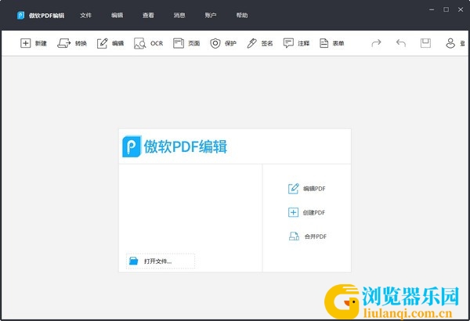Click the 编辑PDF option on start panel

click(x=306, y=189)
